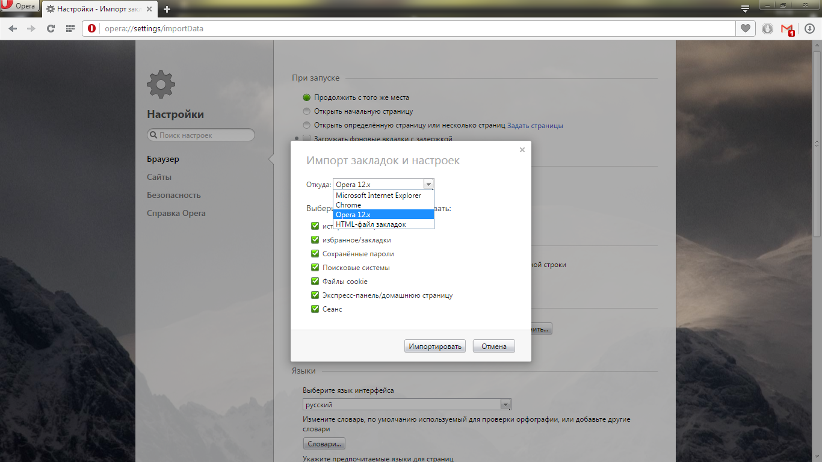
Task: Open Справка Opera in the sidebar
Action: coord(176,214)
